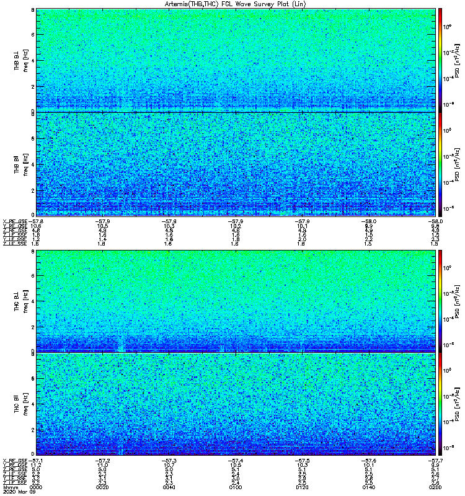
Task: Click 'X_RE_GSE' label under the THB panels
Action: pyautogui.click(x=15, y=221)
